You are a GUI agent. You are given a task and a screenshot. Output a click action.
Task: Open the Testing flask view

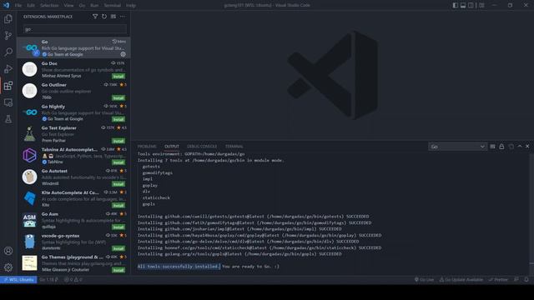point(8,118)
